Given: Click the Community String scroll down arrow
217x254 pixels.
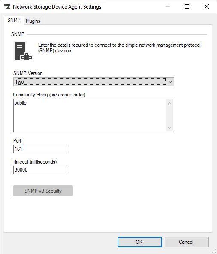Looking at the screenshot, I should [x=170, y=128].
